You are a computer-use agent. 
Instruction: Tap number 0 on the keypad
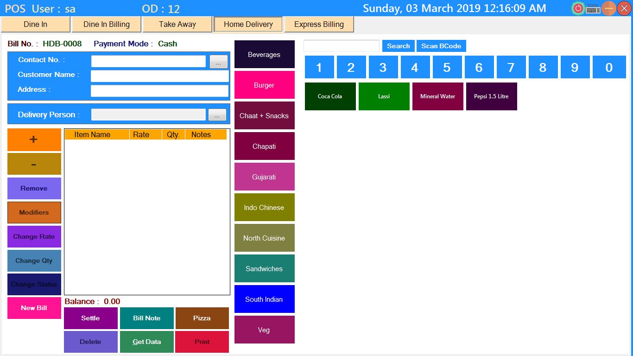609,67
